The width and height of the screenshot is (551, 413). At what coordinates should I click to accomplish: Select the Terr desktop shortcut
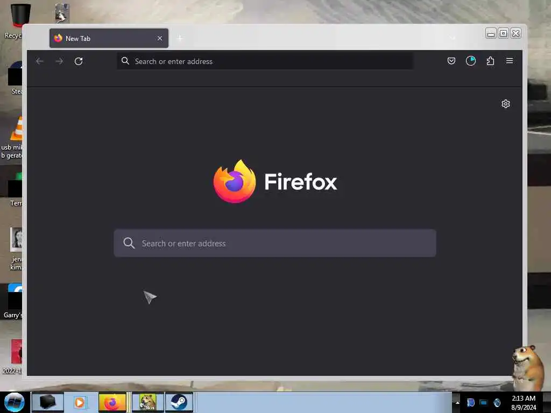coord(16,190)
